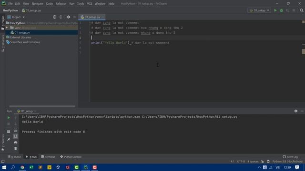Click the VIE input language indicator
This screenshot has height=171, width=305.
click(x=277, y=167)
